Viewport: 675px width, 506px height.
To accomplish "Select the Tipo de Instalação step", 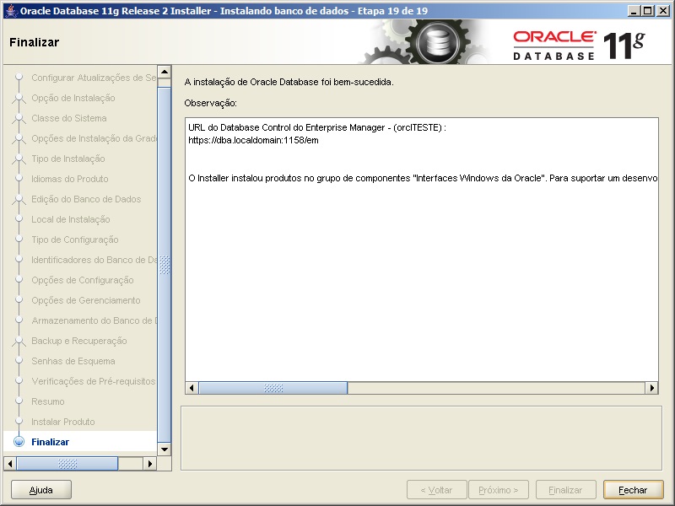I will [68, 159].
